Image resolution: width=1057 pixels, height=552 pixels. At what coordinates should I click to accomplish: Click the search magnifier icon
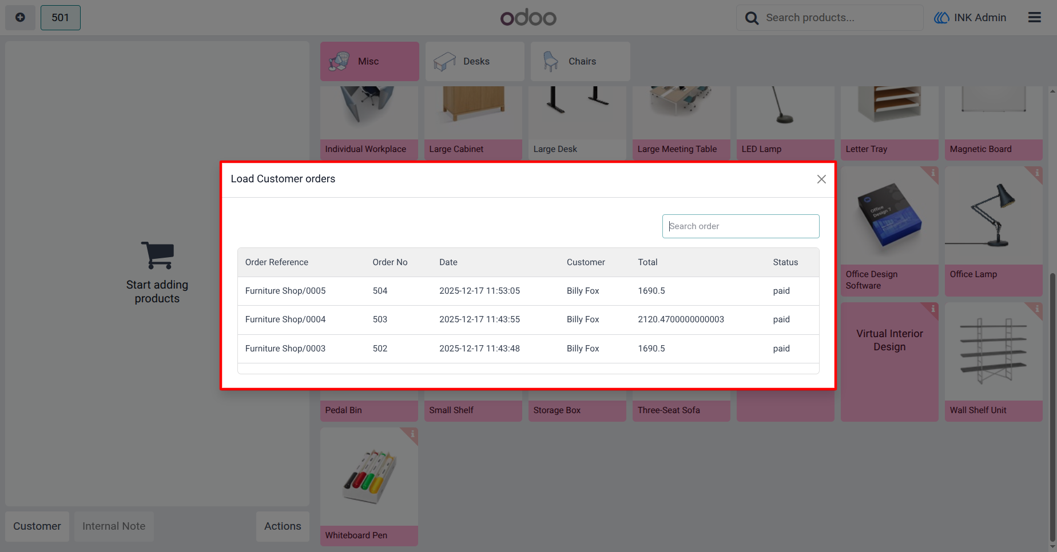pos(752,18)
